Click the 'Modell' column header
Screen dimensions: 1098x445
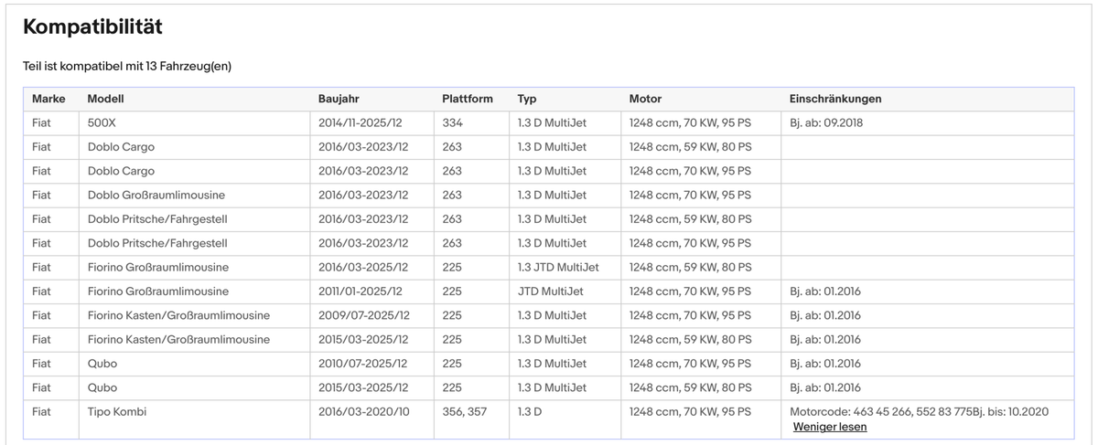(x=105, y=99)
